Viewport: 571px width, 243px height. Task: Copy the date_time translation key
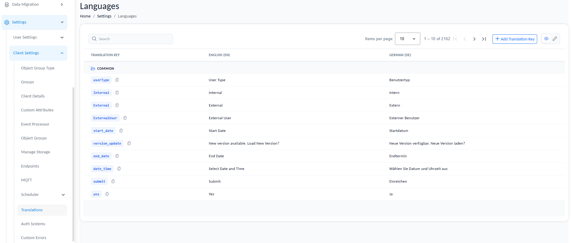(119, 169)
